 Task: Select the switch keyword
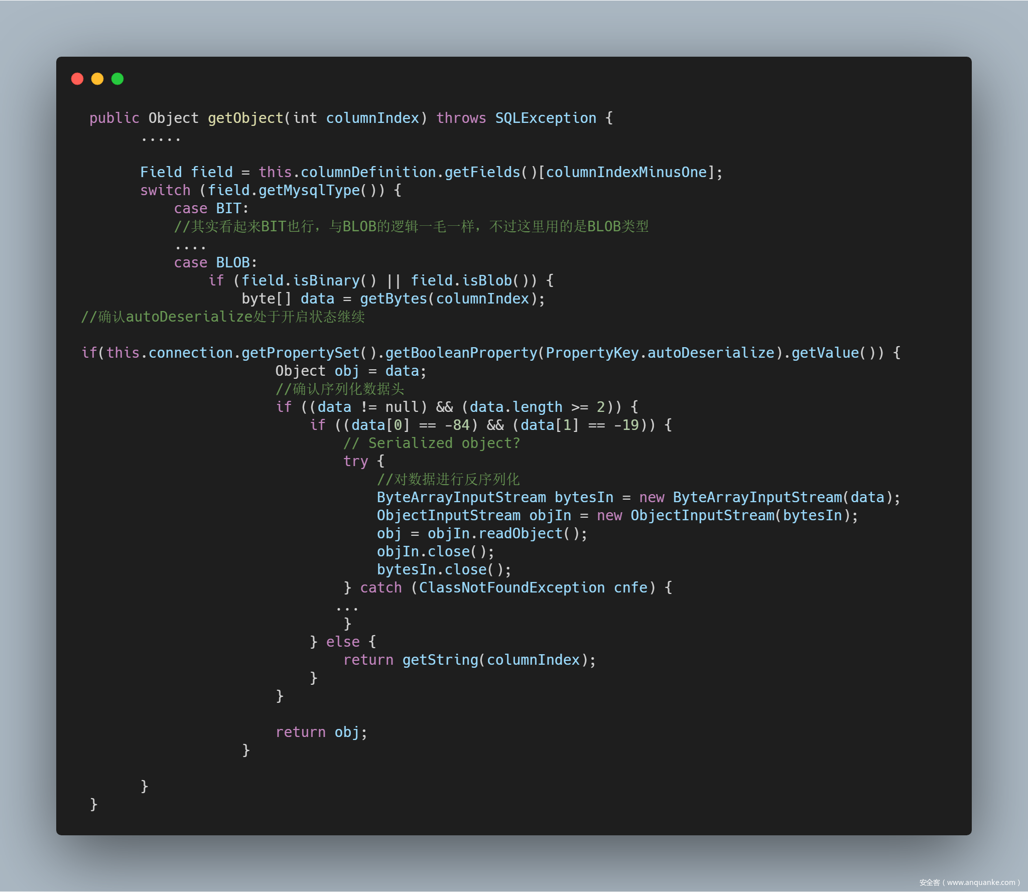165,190
